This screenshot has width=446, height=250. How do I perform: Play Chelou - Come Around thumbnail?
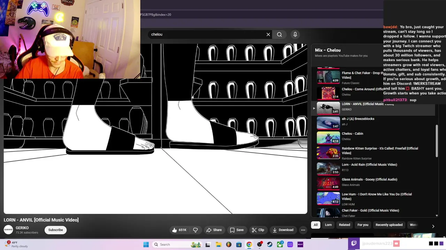[x=328, y=93]
